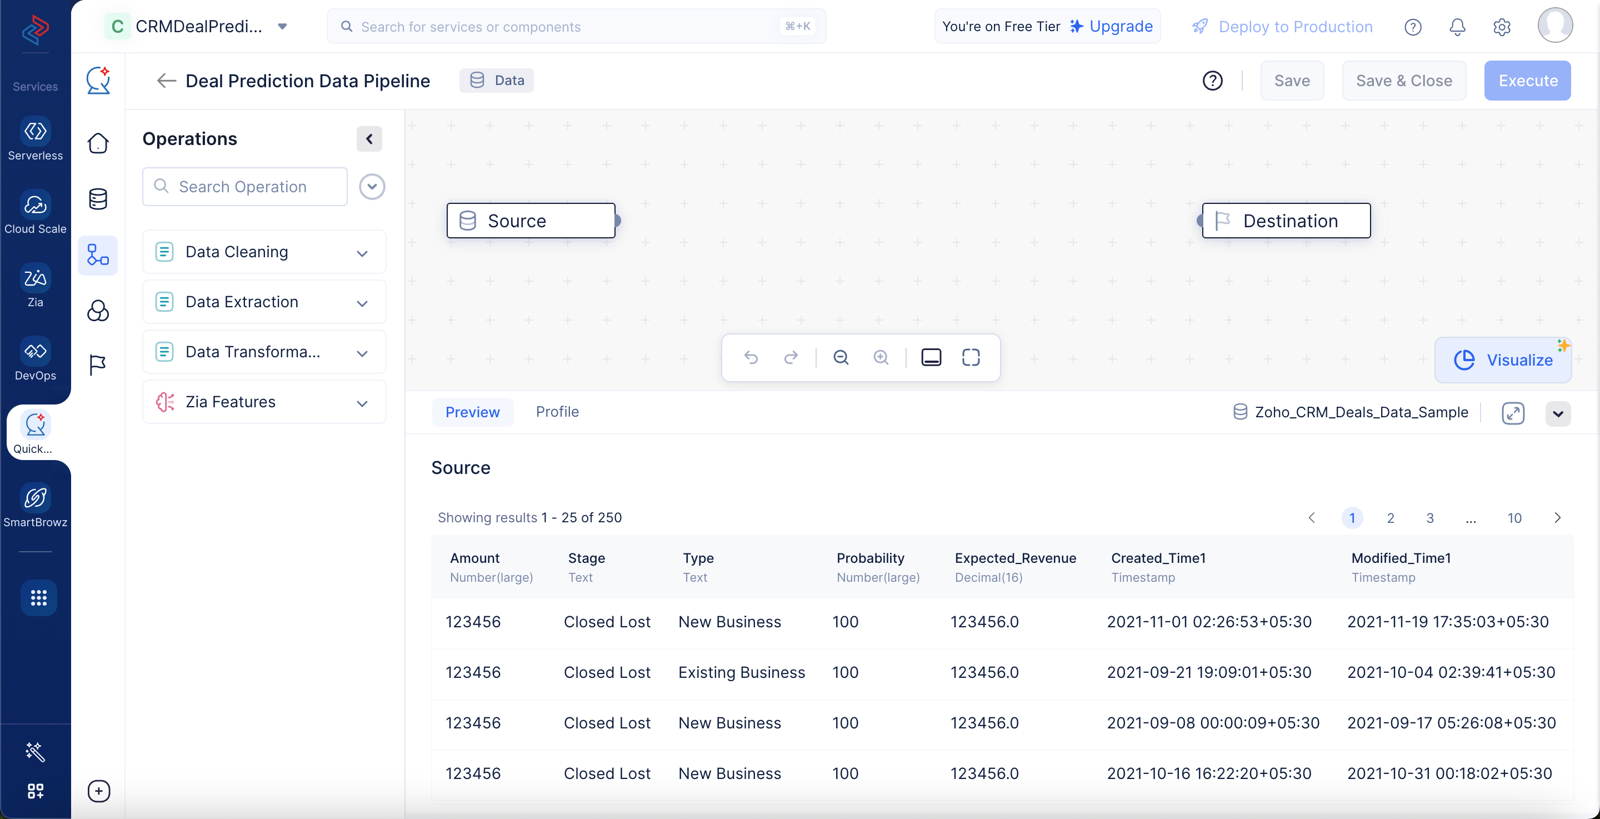Collapse the Operations panel
This screenshot has width=1600, height=819.
369,138
